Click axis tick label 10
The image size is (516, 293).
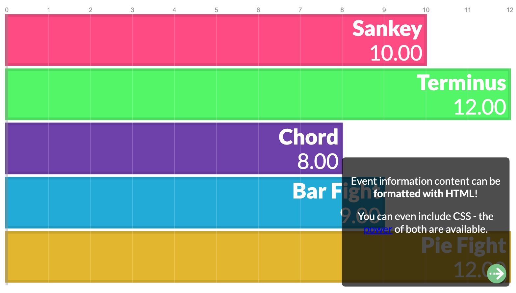(426, 10)
